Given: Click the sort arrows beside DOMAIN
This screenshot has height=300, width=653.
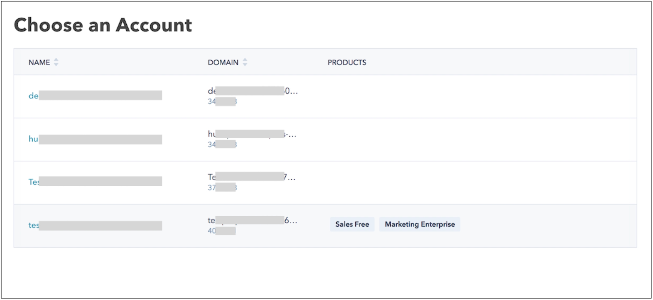Looking at the screenshot, I should click(x=245, y=62).
